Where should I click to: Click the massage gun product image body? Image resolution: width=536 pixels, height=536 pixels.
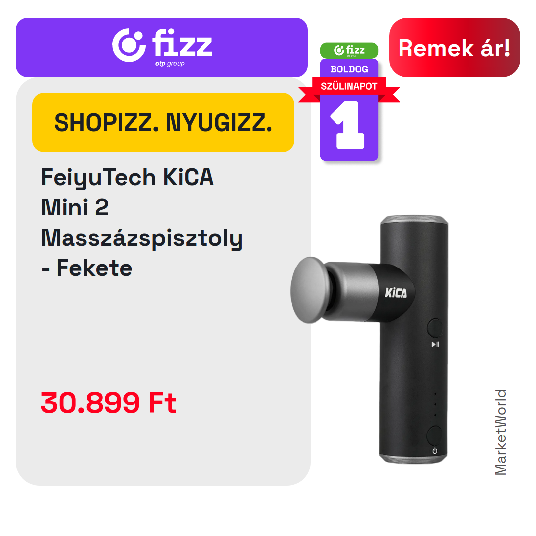(413, 339)
